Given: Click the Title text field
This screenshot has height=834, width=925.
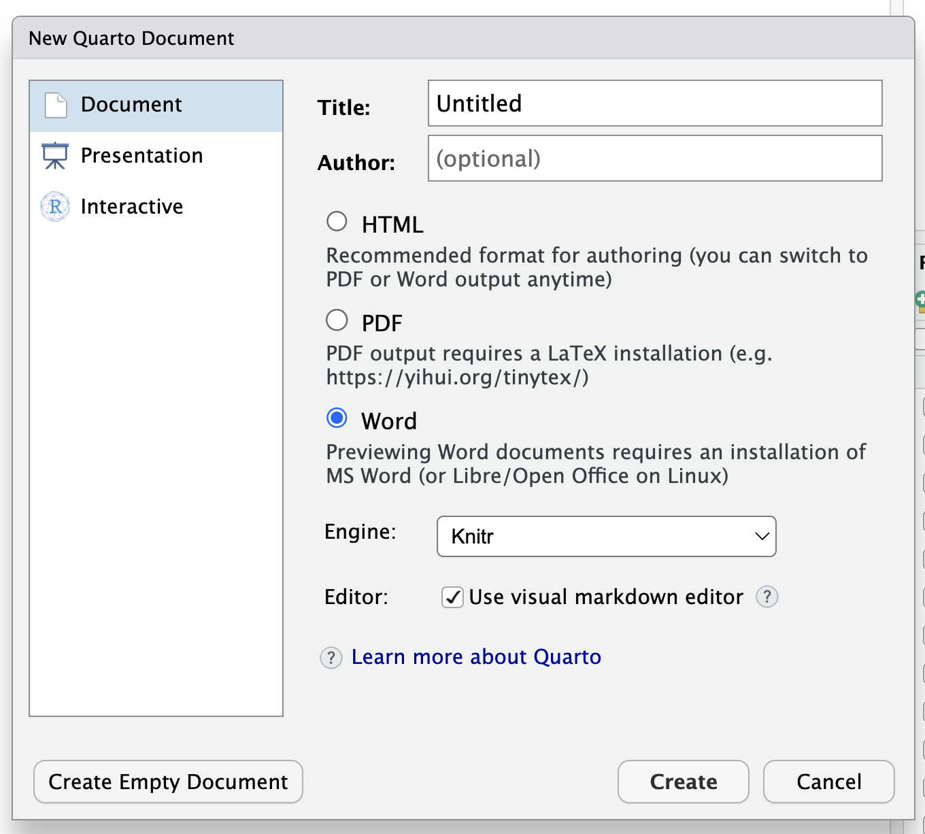Looking at the screenshot, I should (655, 103).
